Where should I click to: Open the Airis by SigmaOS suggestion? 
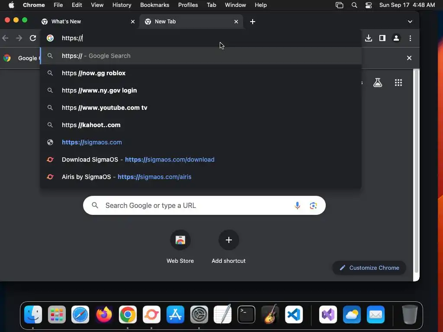coord(201,177)
